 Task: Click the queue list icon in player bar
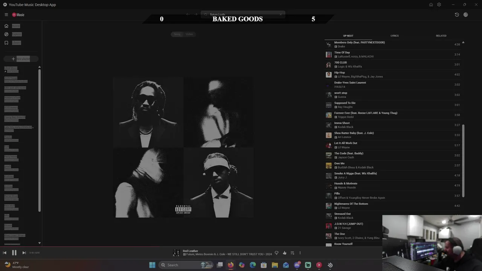[x=292, y=253]
